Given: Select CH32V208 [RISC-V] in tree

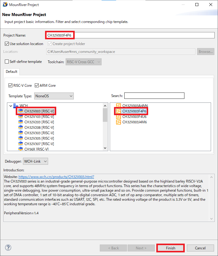Looking at the screenshot, I should (x=39, y=127).
